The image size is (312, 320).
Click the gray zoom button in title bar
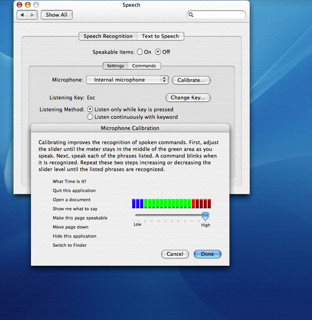(x=36, y=5)
